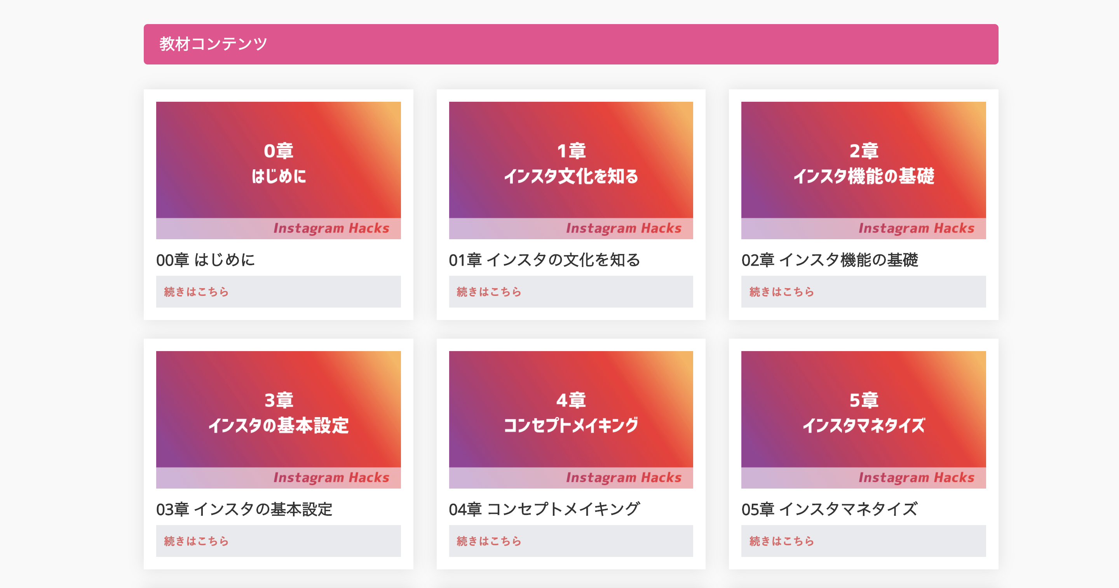Viewport: 1119px width, 588px height.
Task: Select 続きはこちら under 02章 card
Action: [864, 292]
